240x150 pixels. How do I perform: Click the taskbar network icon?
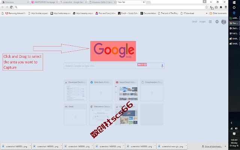232,129
